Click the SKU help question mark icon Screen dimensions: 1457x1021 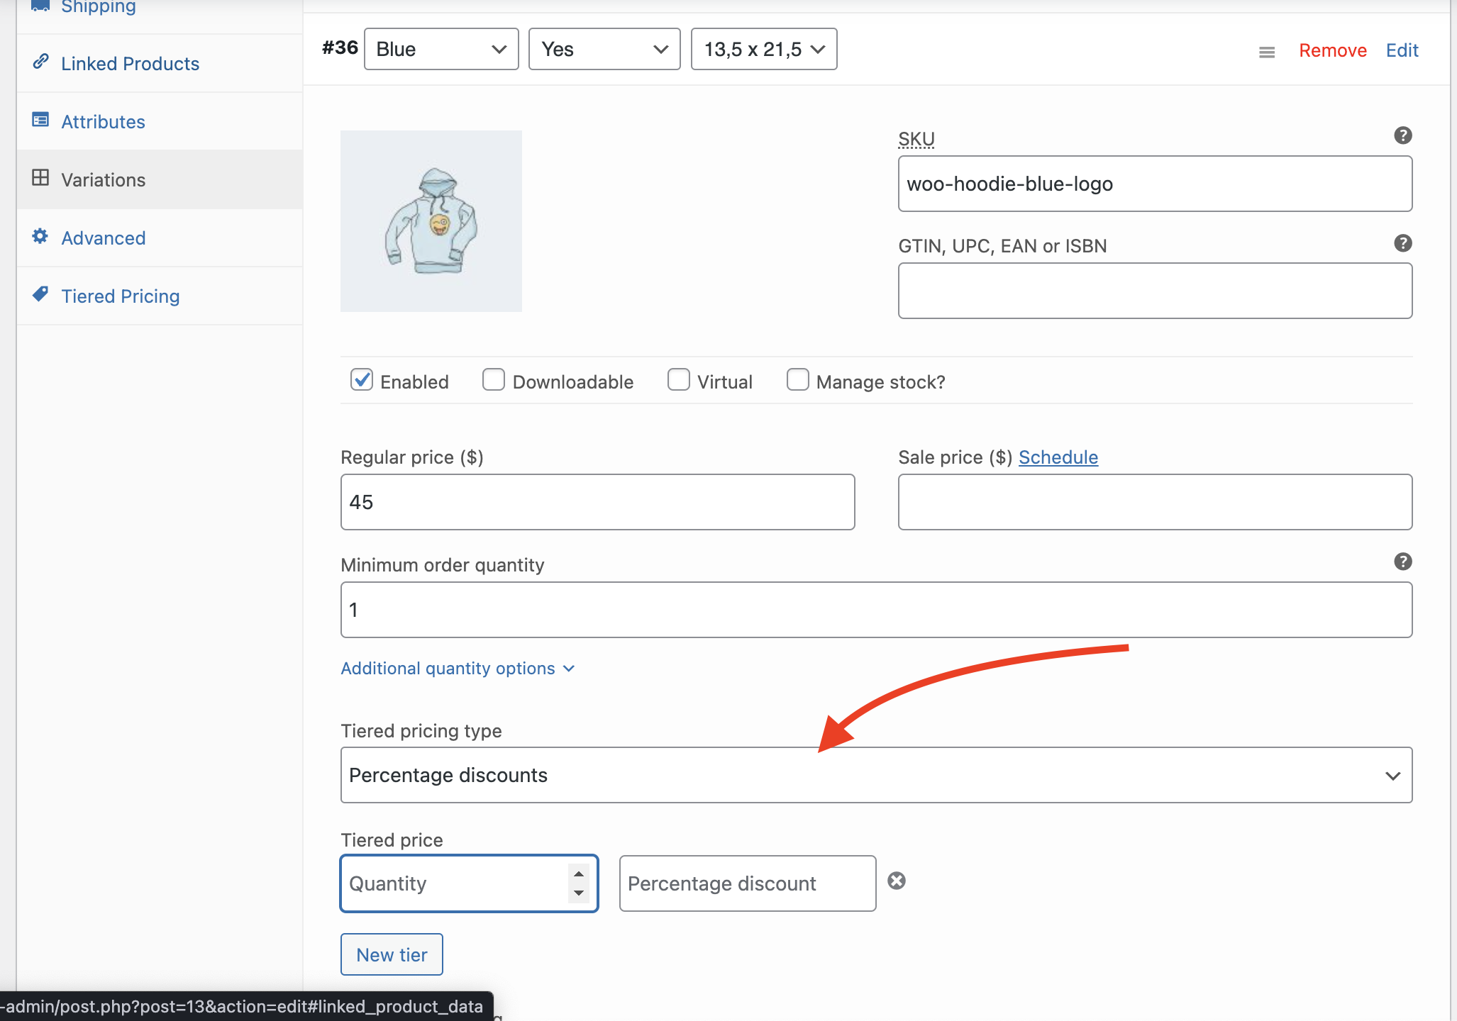[x=1402, y=135]
